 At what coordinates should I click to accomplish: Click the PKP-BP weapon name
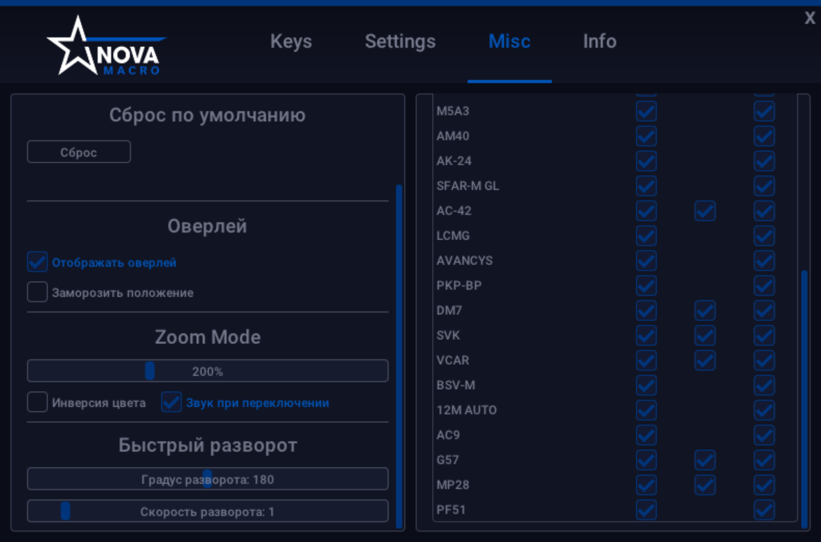tap(459, 286)
